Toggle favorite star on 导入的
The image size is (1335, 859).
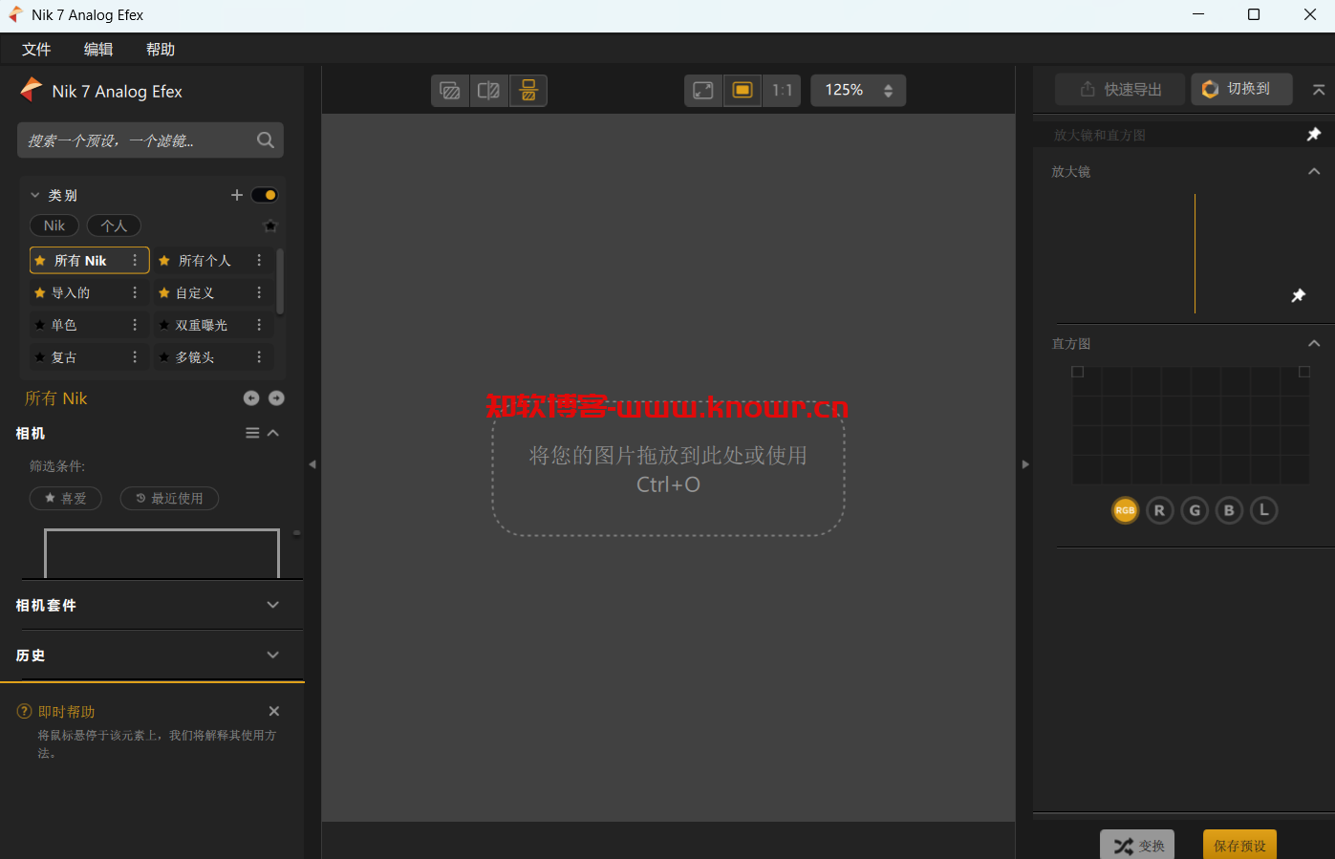click(40, 293)
